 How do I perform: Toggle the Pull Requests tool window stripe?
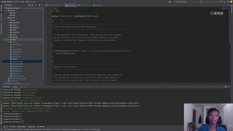[1, 28]
